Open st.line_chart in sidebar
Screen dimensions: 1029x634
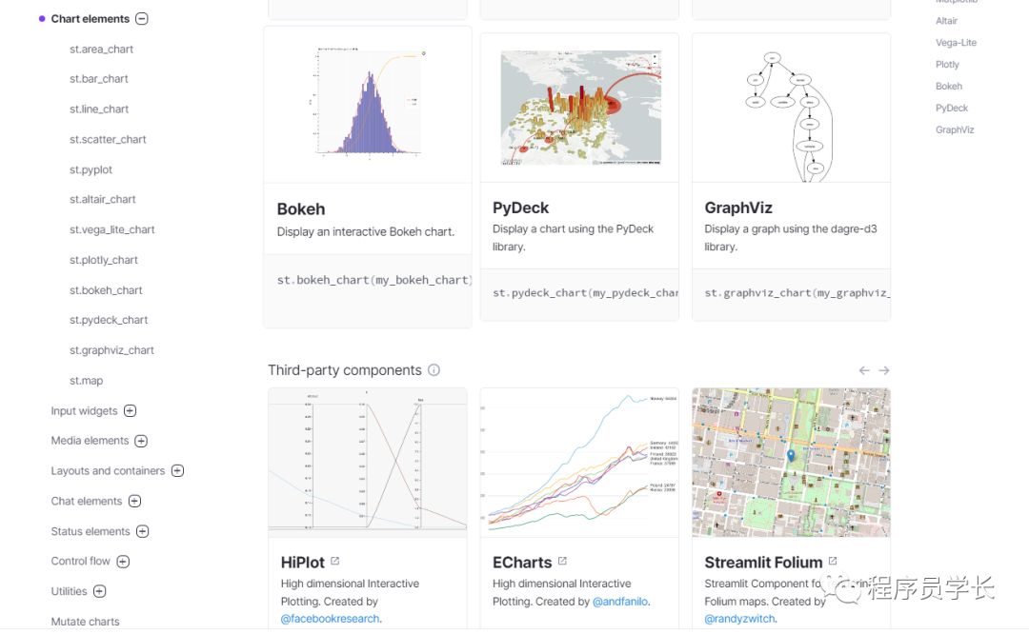coord(99,109)
